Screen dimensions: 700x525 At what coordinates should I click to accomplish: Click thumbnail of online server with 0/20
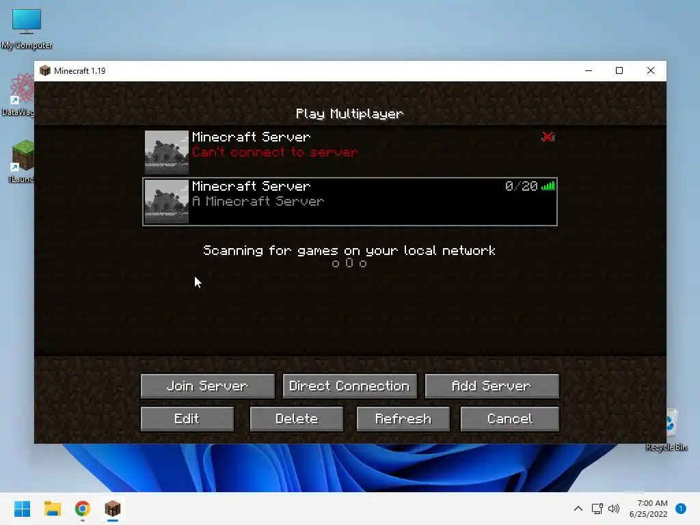pos(167,202)
